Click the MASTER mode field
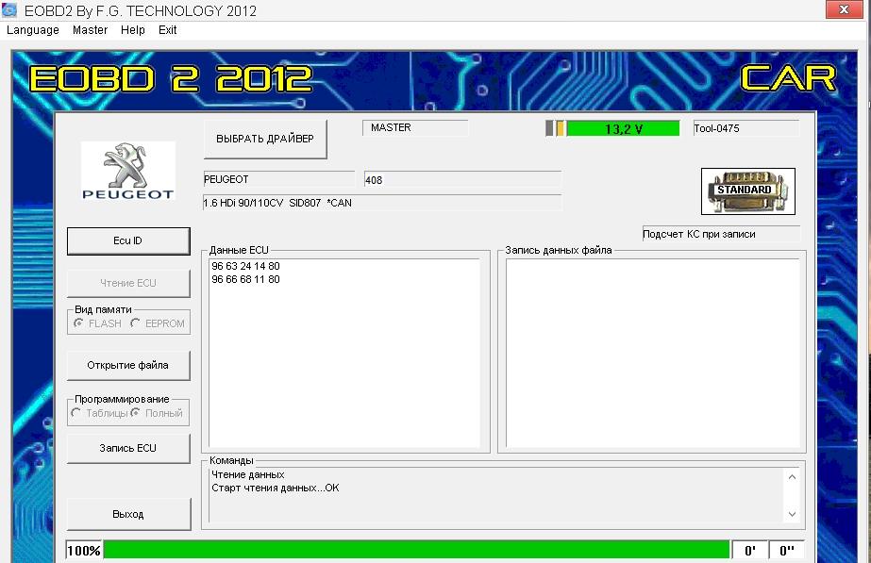The image size is (871, 563). click(415, 128)
